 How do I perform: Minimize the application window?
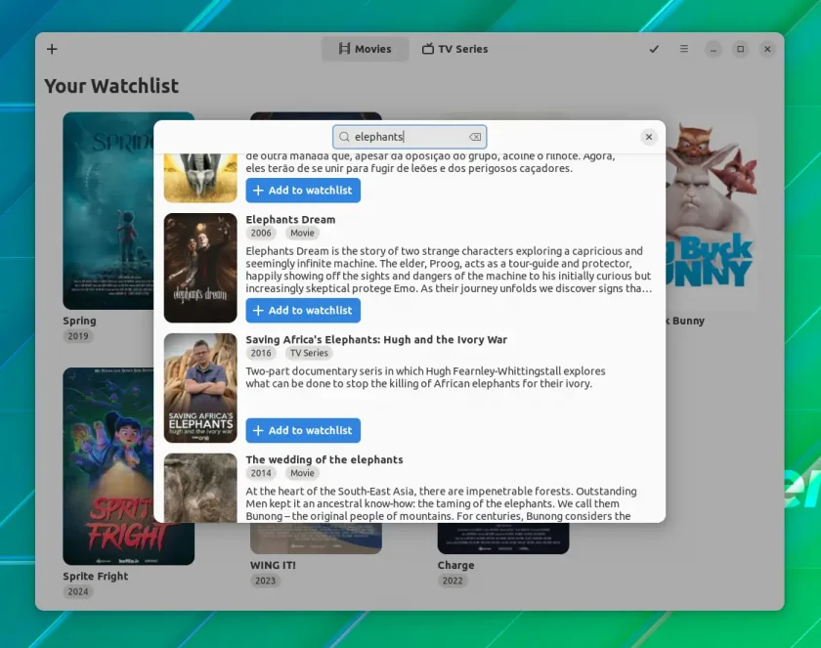[713, 49]
